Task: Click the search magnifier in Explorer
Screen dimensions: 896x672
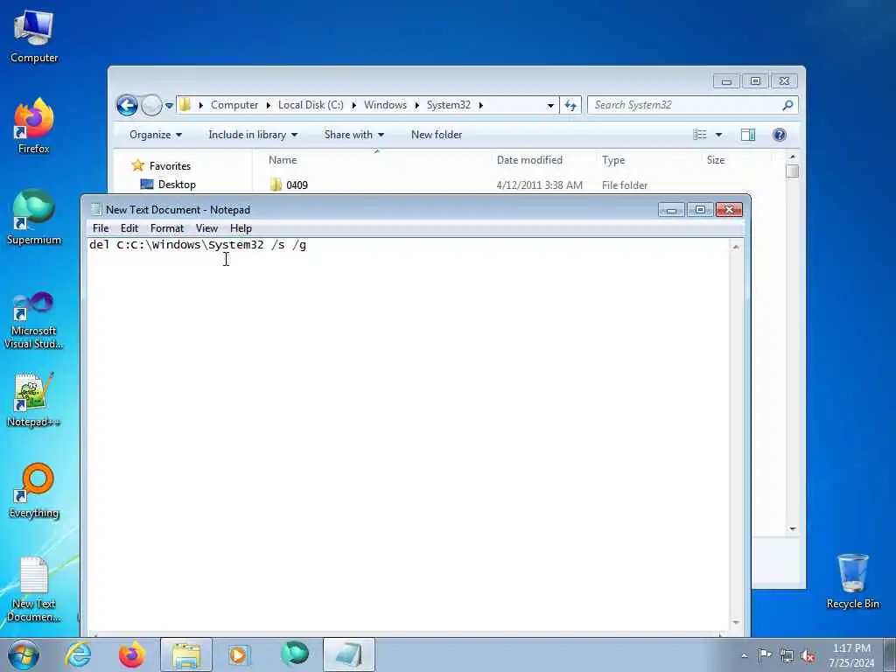Action: [787, 105]
